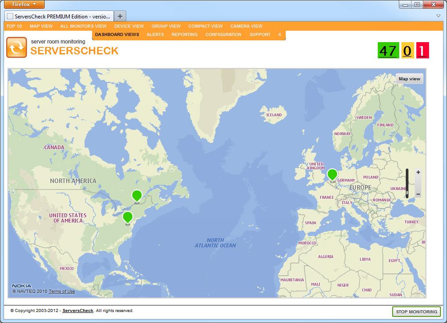The width and height of the screenshot is (447, 323).
Task: Click the EUROPE map label
Action: click(x=360, y=188)
